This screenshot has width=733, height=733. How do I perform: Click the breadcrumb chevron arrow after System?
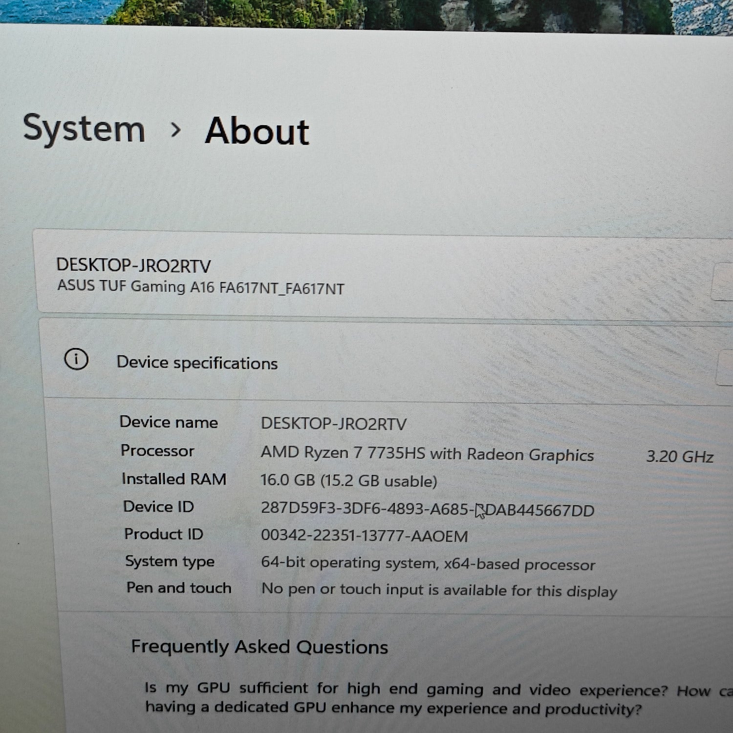tap(176, 130)
